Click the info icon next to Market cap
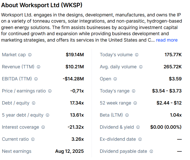Image resolution: width=190 pixels, height=160 pixels. (30, 55)
